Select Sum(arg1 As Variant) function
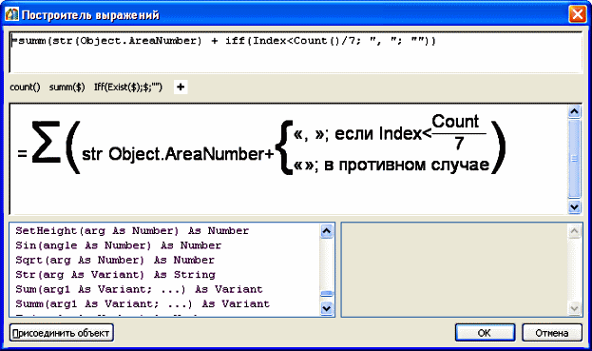 pyautogui.click(x=139, y=289)
